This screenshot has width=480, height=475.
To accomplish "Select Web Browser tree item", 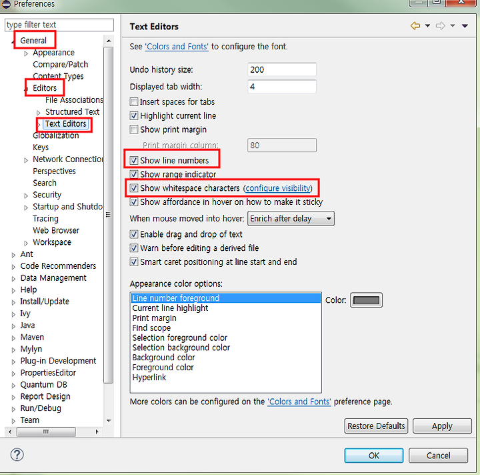I will click(x=56, y=230).
